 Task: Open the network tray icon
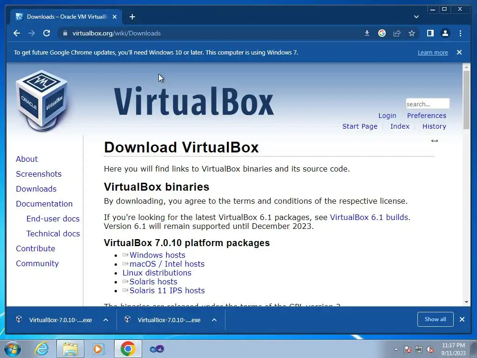click(419, 349)
